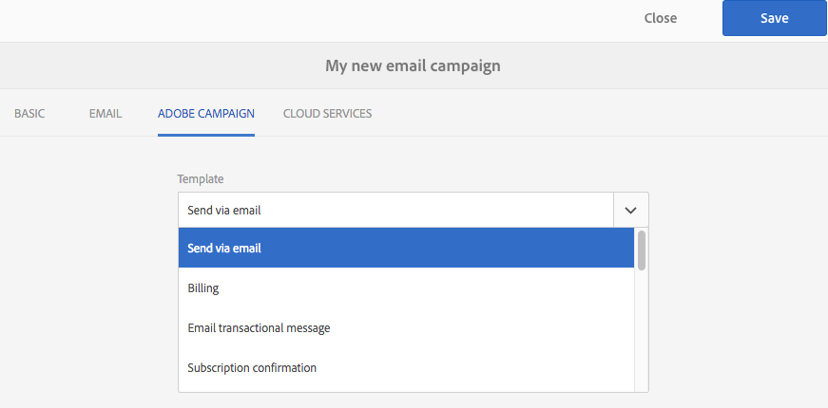This screenshot has width=828, height=408.
Task: Choose the highlighted Send via email option
Action: [406, 248]
